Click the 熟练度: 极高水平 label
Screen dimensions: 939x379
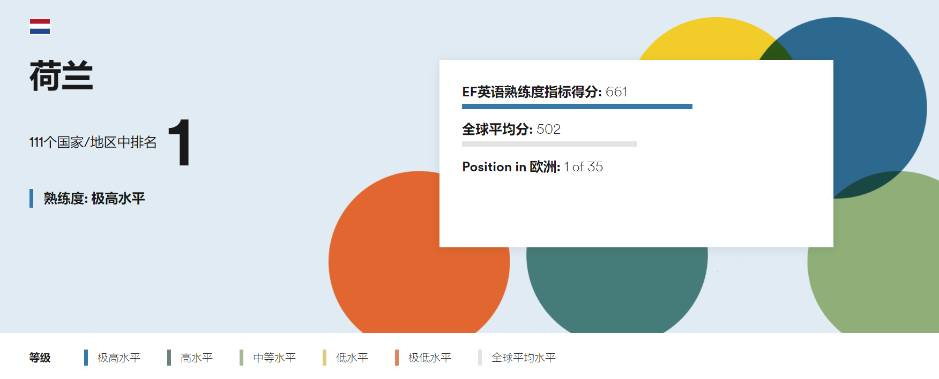(x=94, y=199)
